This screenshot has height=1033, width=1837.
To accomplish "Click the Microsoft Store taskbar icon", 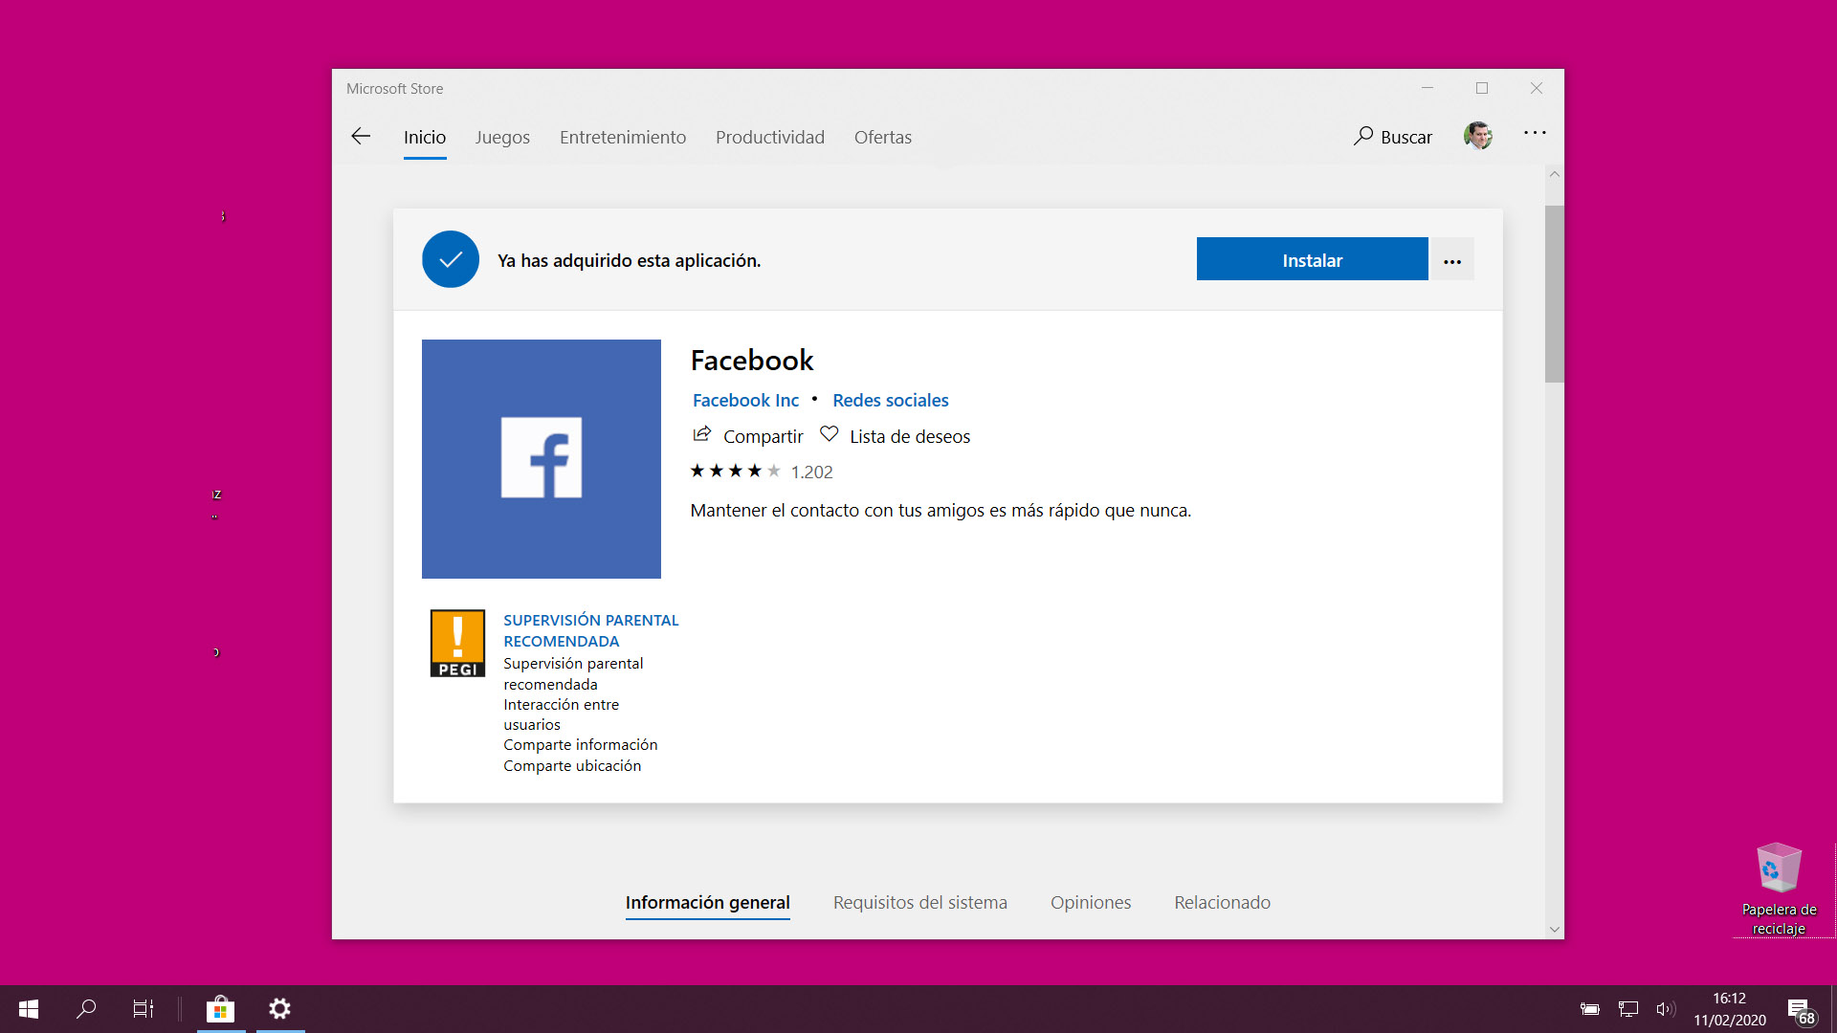I will [x=221, y=1009].
